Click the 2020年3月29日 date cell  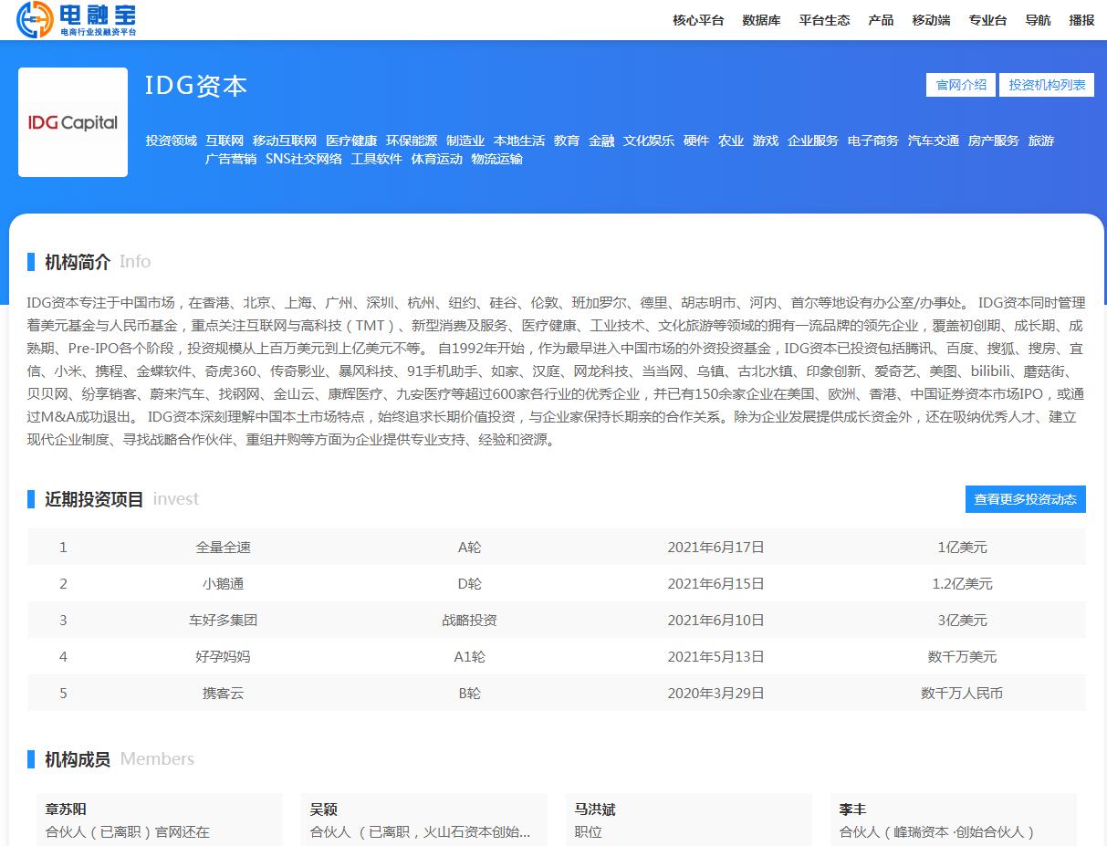tap(716, 694)
